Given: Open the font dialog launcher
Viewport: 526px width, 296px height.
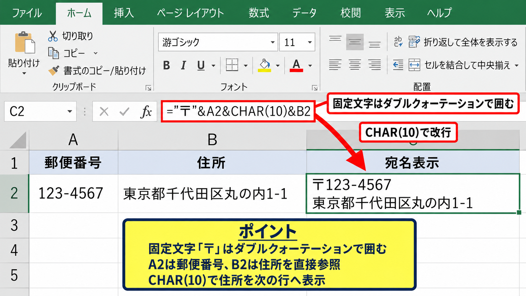Looking at the screenshot, I should click(x=315, y=88).
